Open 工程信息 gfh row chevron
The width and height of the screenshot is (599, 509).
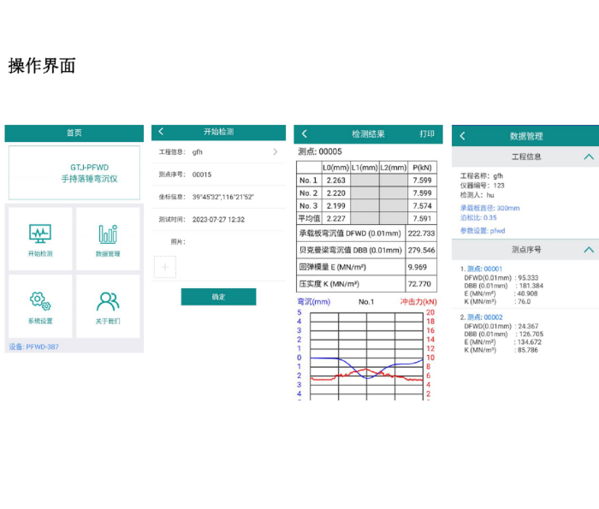(275, 152)
